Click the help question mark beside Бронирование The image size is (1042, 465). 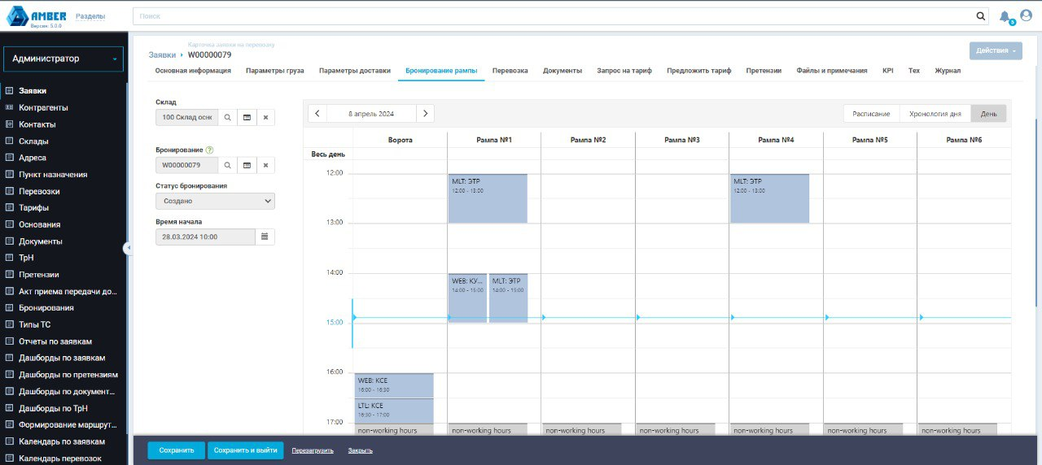pos(210,150)
